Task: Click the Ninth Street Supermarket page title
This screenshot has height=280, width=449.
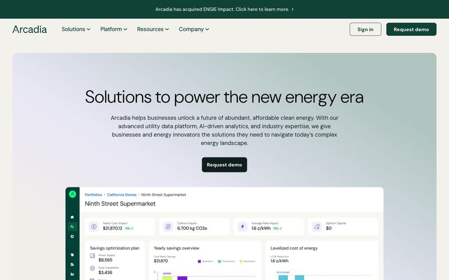Action: click(120, 204)
